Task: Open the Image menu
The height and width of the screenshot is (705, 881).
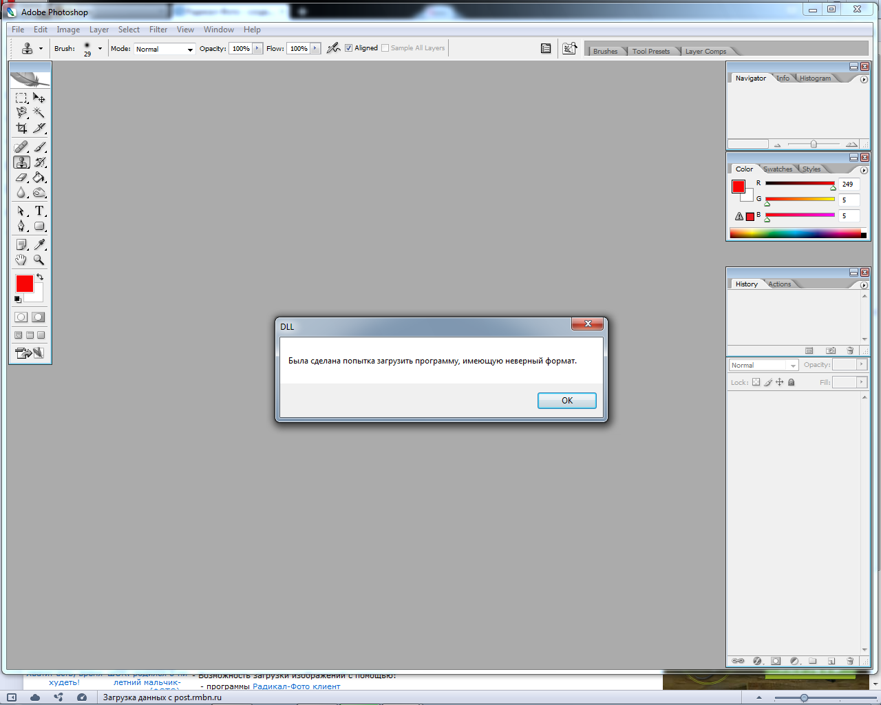Action: coord(68,30)
